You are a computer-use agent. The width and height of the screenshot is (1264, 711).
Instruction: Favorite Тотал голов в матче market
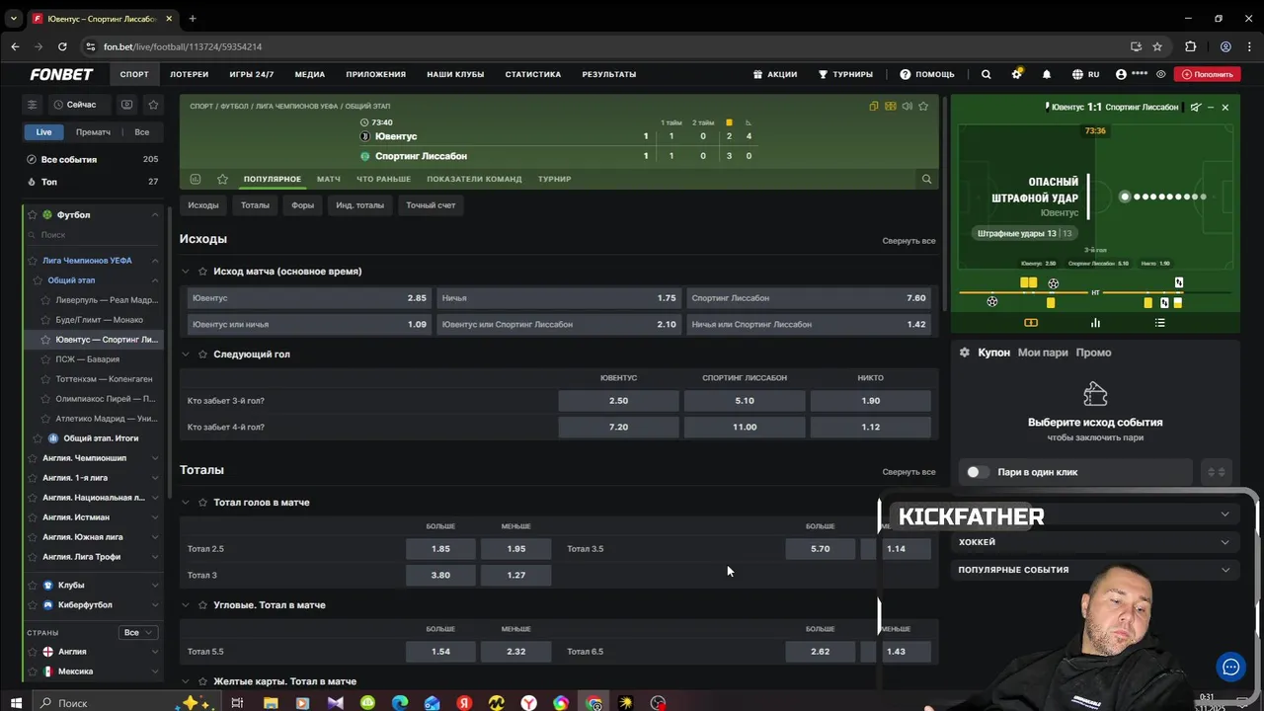(202, 503)
